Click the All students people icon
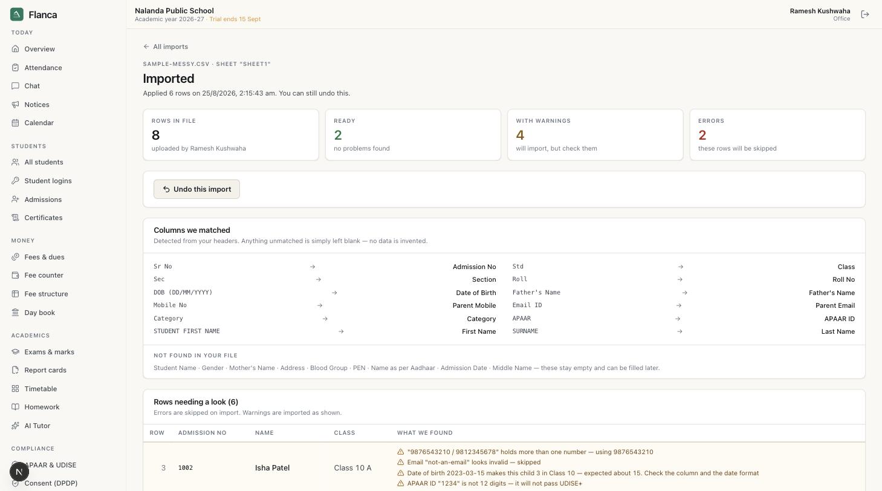 pyautogui.click(x=16, y=162)
